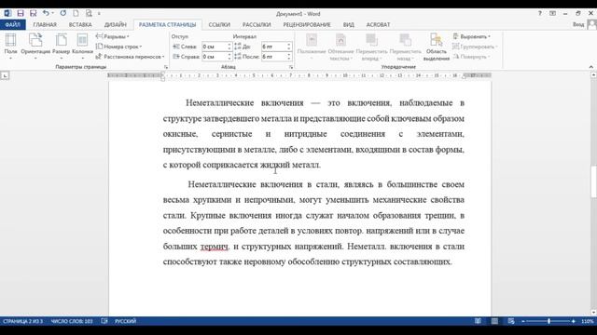The image size is (597, 335).
Task: Open the РАССЫЛКИ tab
Action: pyautogui.click(x=257, y=25)
